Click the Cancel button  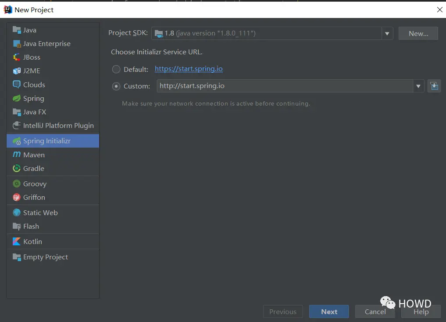375,311
